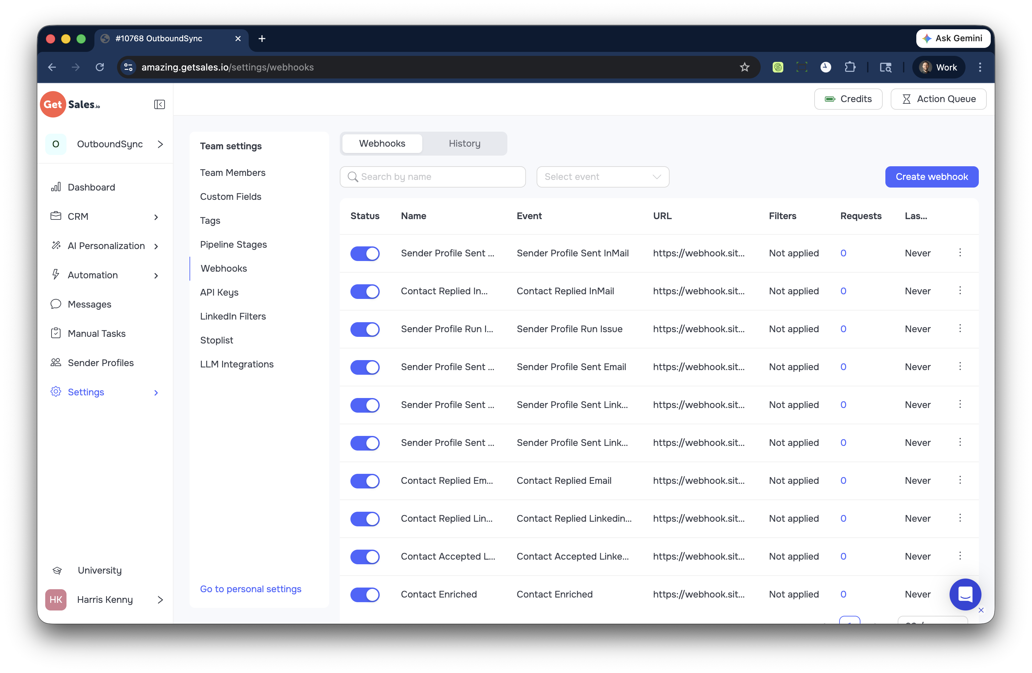Open the Select event dropdown
Image resolution: width=1032 pixels, height=673 pixels.
603,177
